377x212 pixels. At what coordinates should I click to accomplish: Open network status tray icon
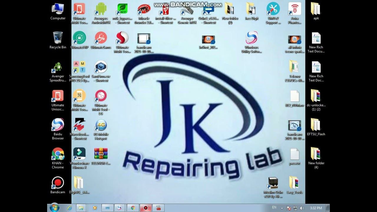tap(295, 208)
